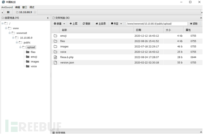Collapse the wwwroot tree node
203x134 pixels.
[10, 33]
